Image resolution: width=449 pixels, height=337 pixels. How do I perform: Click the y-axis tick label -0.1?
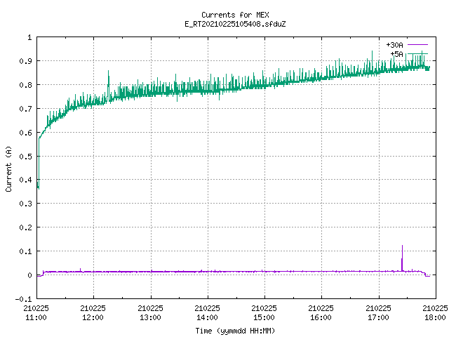point(23,299)
